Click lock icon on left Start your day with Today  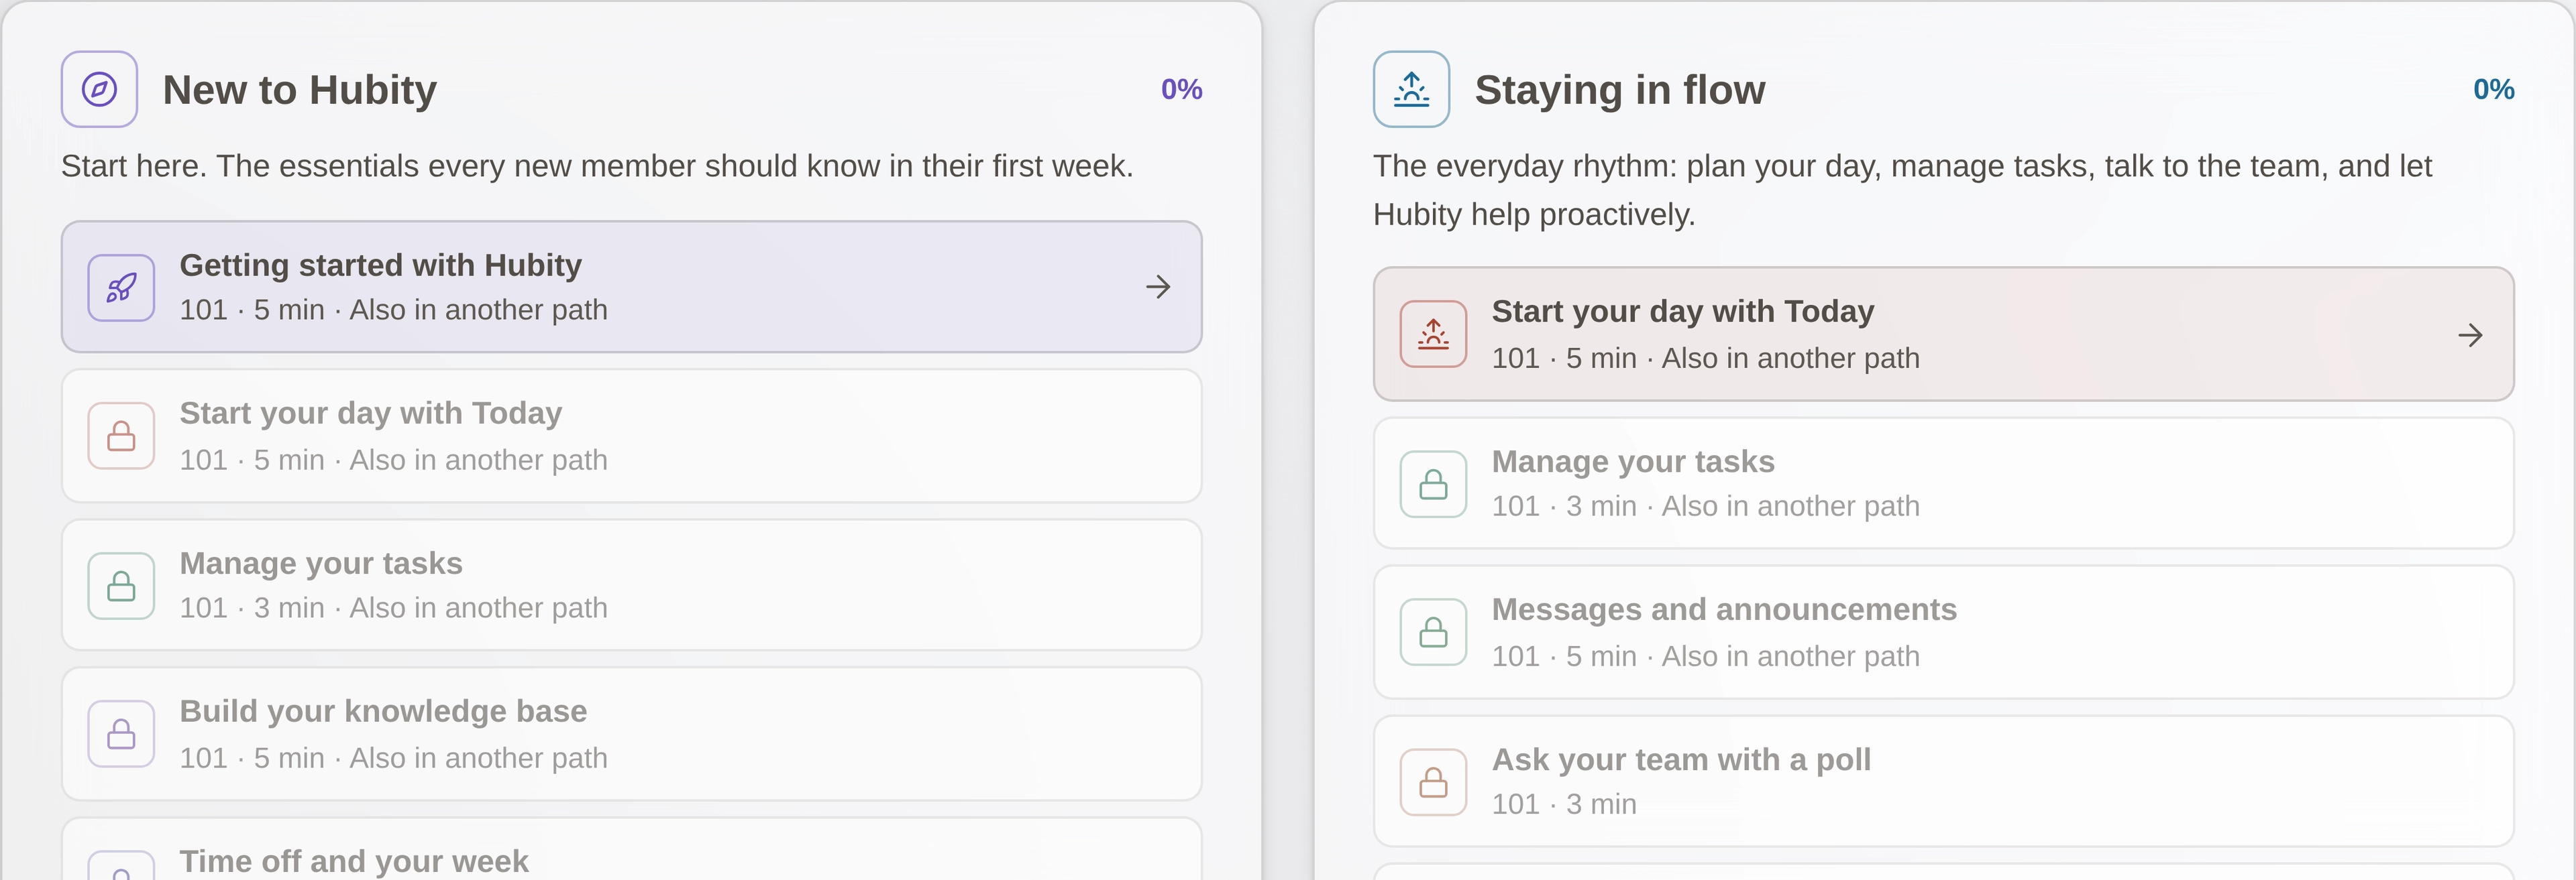121,436
